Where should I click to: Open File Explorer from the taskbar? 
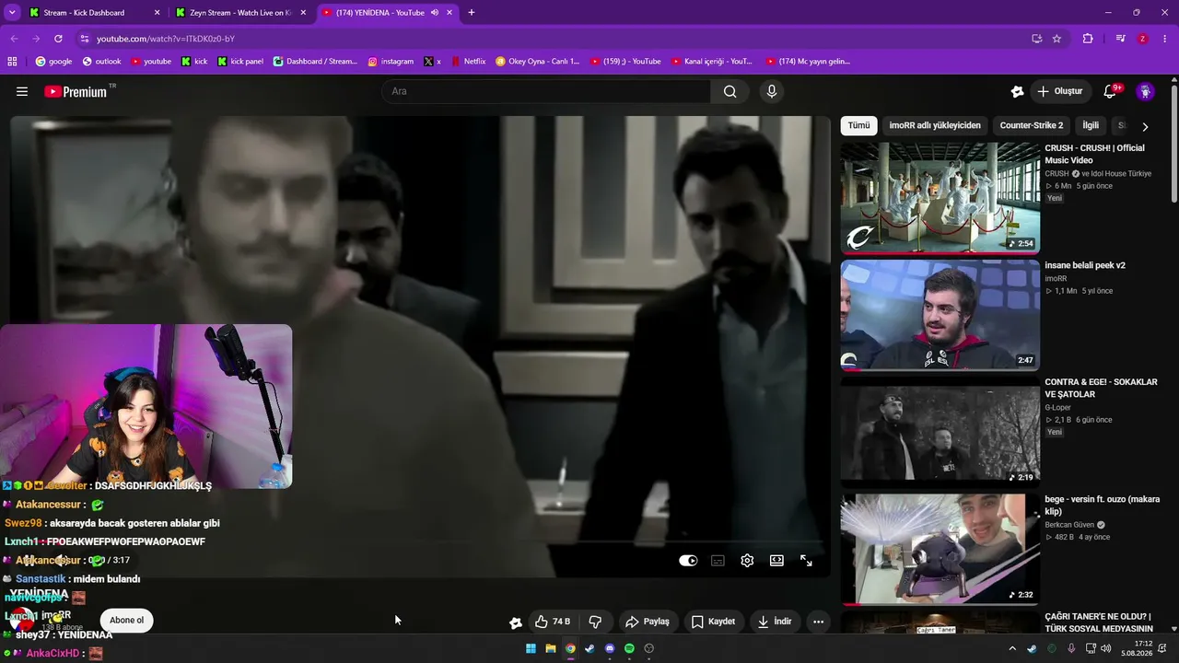point(551,648)
